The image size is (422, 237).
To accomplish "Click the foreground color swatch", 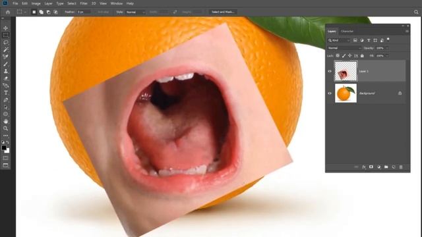I will [4, 147].
